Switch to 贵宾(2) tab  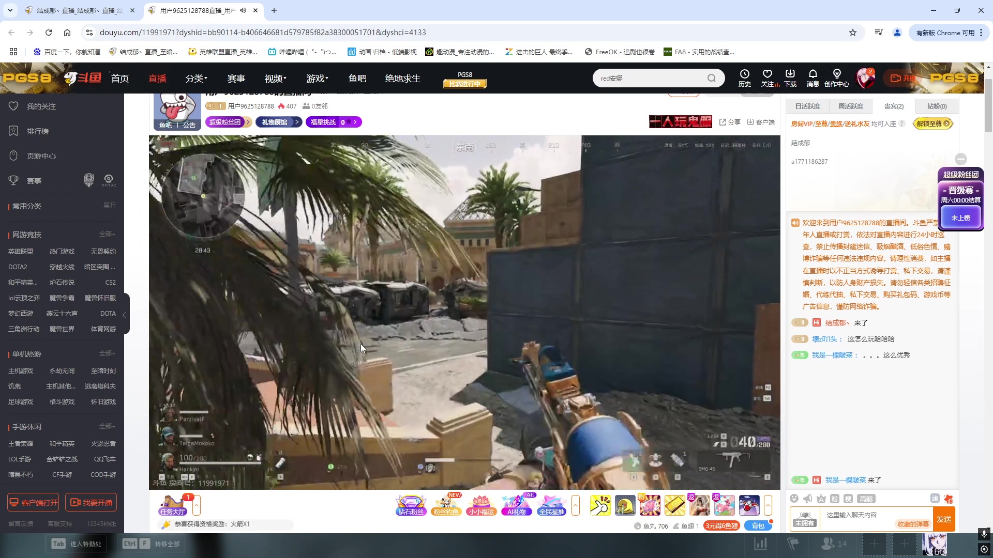pos(894,106)
